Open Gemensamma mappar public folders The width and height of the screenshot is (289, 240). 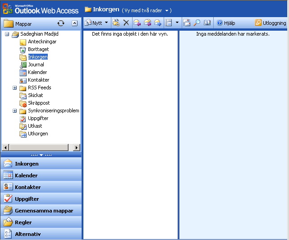(x=41, y=211)
